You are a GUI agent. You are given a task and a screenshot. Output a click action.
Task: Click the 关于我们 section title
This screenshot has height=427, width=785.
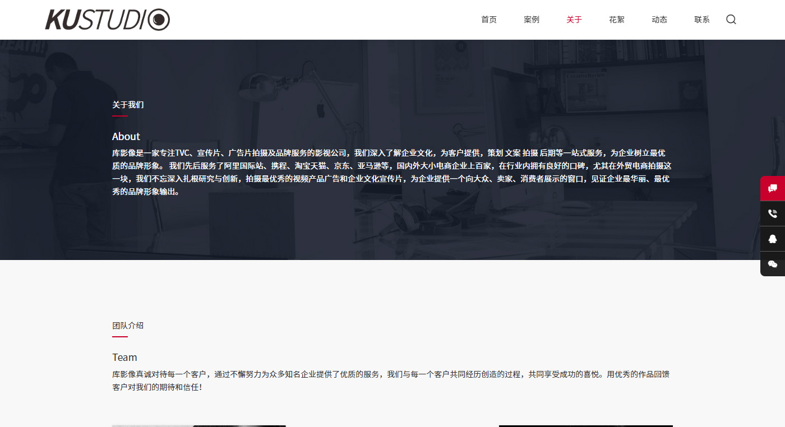(x=128, y=105)
